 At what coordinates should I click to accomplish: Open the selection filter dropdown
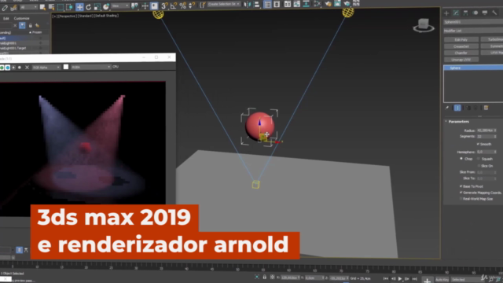(28, 7)
